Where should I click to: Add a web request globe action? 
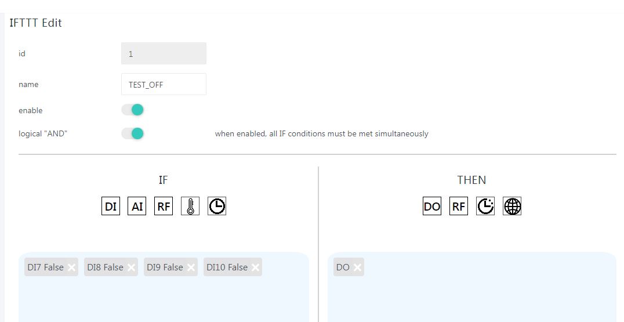512,206
